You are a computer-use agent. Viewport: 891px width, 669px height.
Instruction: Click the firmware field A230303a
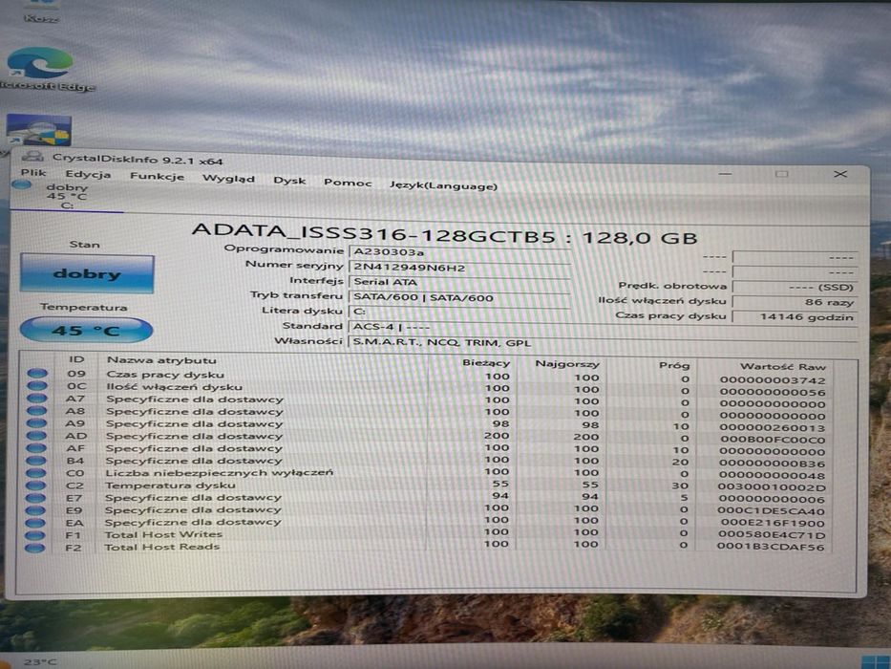coord(459,252)
